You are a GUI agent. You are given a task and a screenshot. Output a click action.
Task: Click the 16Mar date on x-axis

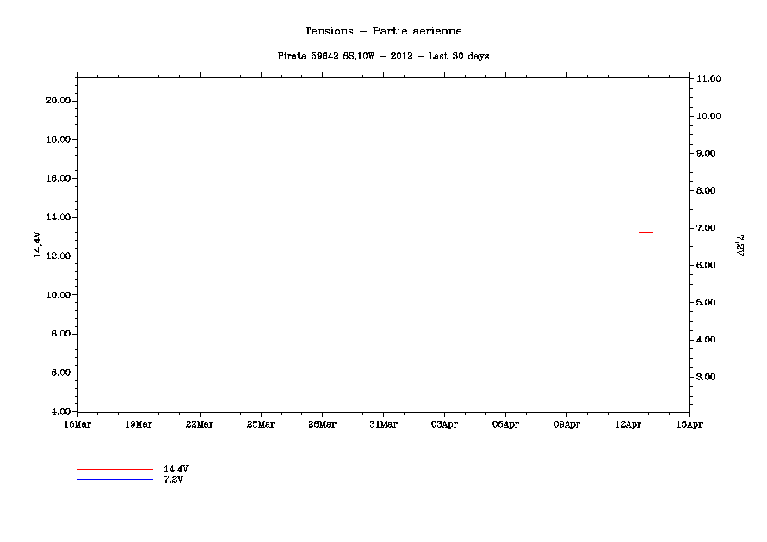pyautogui.click(x=77, y=424)
